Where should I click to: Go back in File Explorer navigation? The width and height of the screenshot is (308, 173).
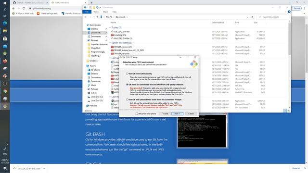pos(86,17)
